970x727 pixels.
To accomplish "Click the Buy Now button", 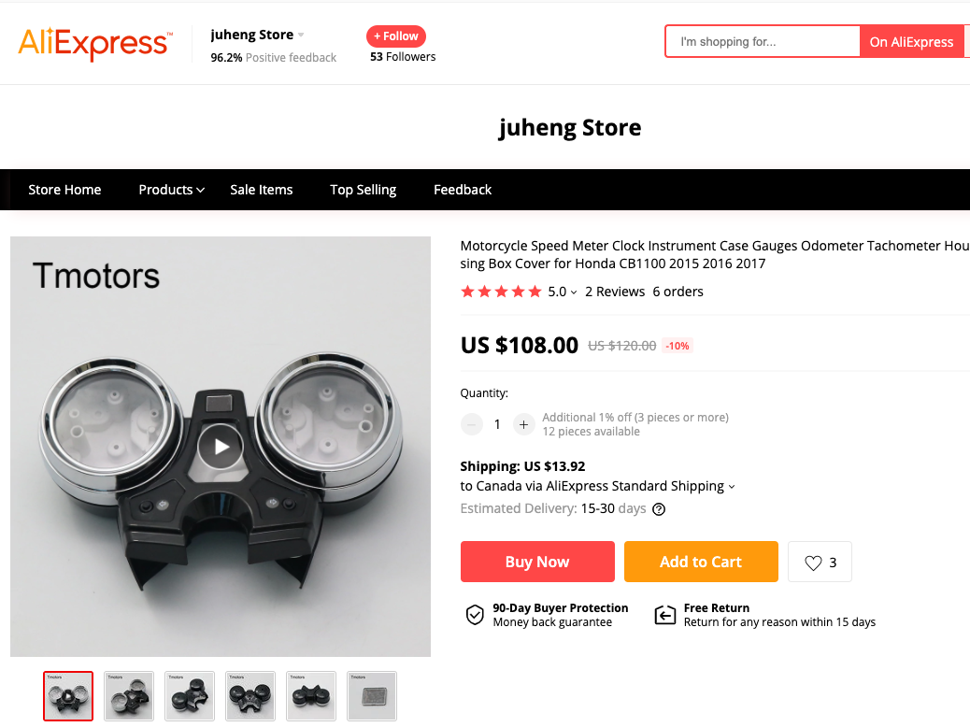I will pyautogui.click(x=537, y=562).
